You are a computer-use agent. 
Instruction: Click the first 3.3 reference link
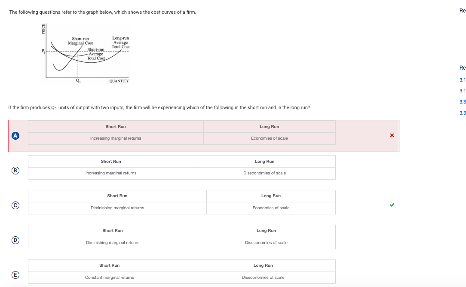(463, 101)
